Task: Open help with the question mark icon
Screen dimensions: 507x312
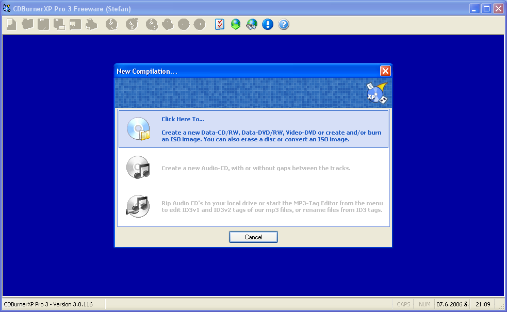Action: pyautogui.click(x=284, y=24)
